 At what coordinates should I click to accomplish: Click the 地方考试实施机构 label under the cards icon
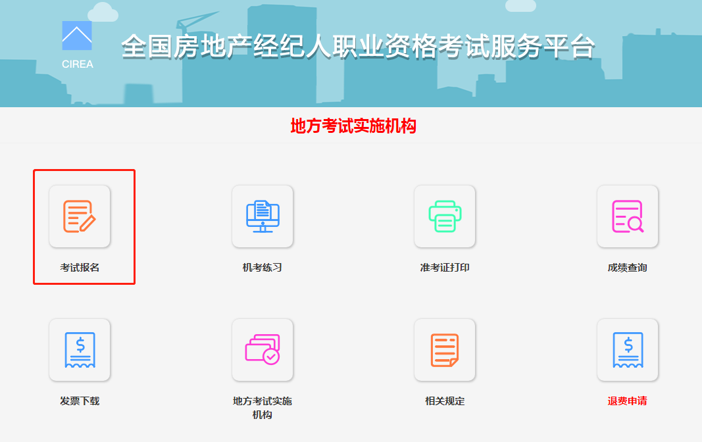[x=263, y=408]
